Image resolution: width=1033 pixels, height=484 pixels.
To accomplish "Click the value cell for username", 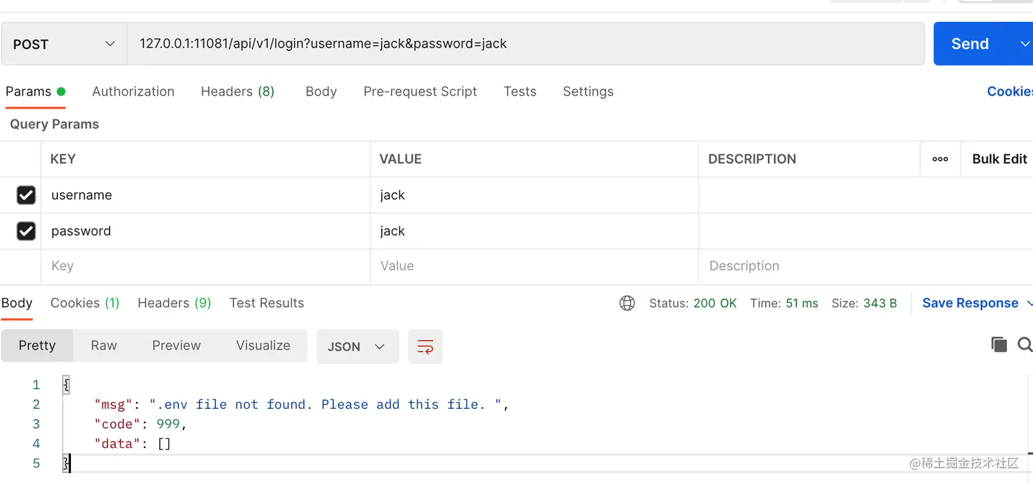I will pyautogui.click(x=534, y=195).
